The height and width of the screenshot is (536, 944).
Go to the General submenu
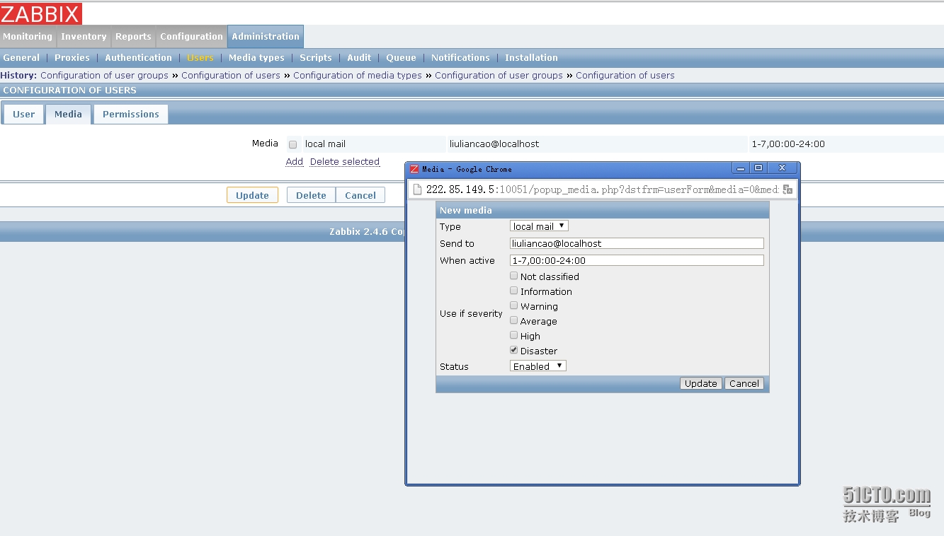coord(21,58)
